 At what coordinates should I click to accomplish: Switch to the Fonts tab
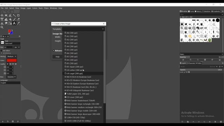click(x=191, y=12)
